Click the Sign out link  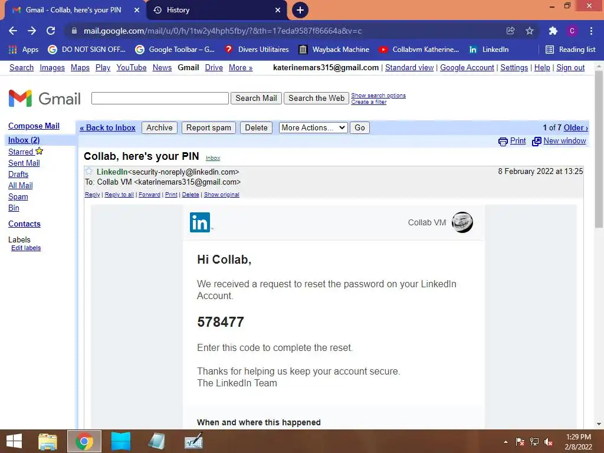pos(570,67)
